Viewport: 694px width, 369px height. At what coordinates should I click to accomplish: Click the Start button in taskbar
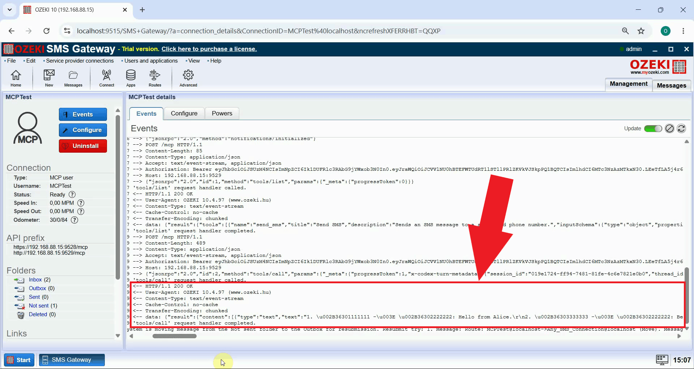click(x=19, y=360)
